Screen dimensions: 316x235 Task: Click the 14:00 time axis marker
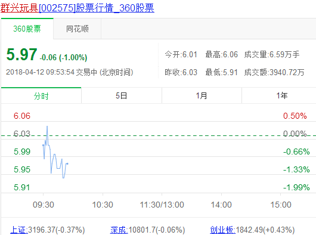point(221,205)
